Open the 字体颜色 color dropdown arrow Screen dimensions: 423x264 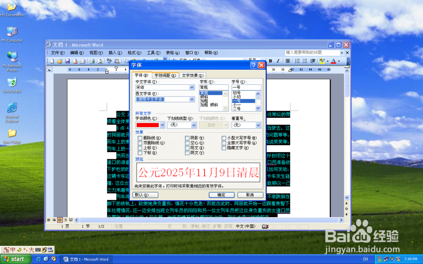click(162, 125)
